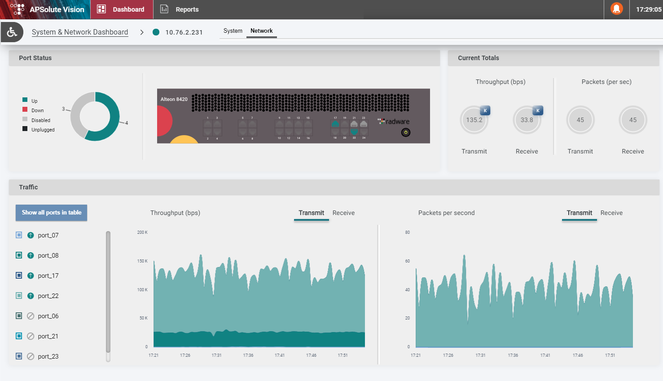Click the Down legend red swatch
Screen dimensions: 663x381
[25, 109]
